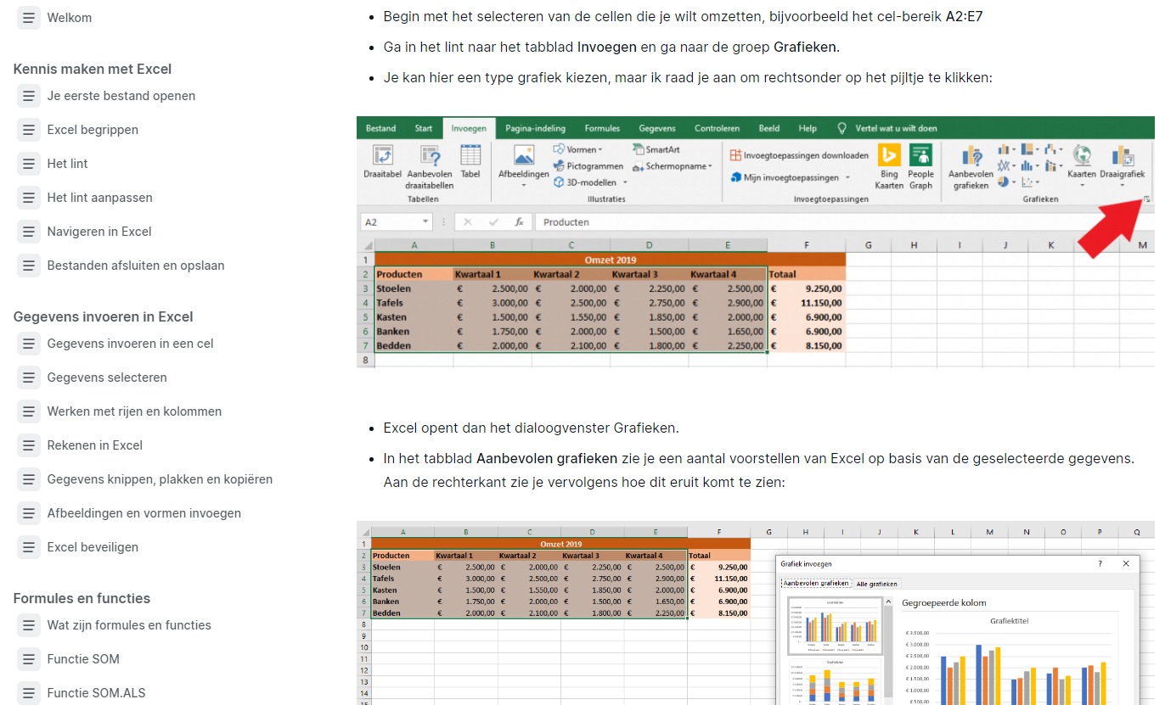Open the Welkom lesson in the sidebar
1165x705 pixels.
[x=70, y=17]
